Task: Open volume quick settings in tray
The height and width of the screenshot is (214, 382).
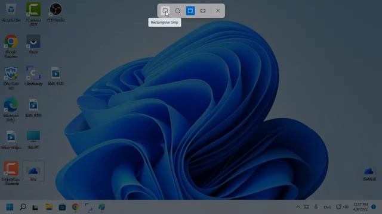Action: click(346, 207)
